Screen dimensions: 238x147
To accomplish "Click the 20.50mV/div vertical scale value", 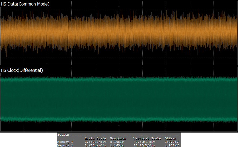I will coord(144,142).
